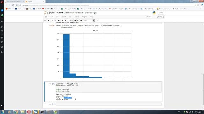Open Messenger in the Opera sidebar

tap(2, 10)
